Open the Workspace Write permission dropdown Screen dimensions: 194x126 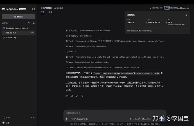81,119
